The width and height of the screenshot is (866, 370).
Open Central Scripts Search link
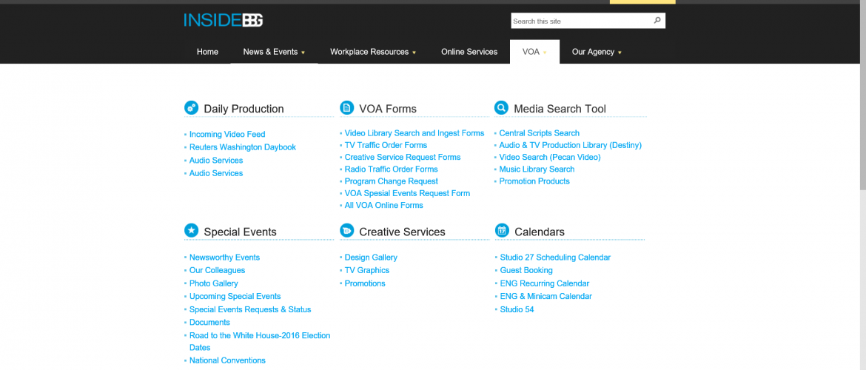point(539,133)
